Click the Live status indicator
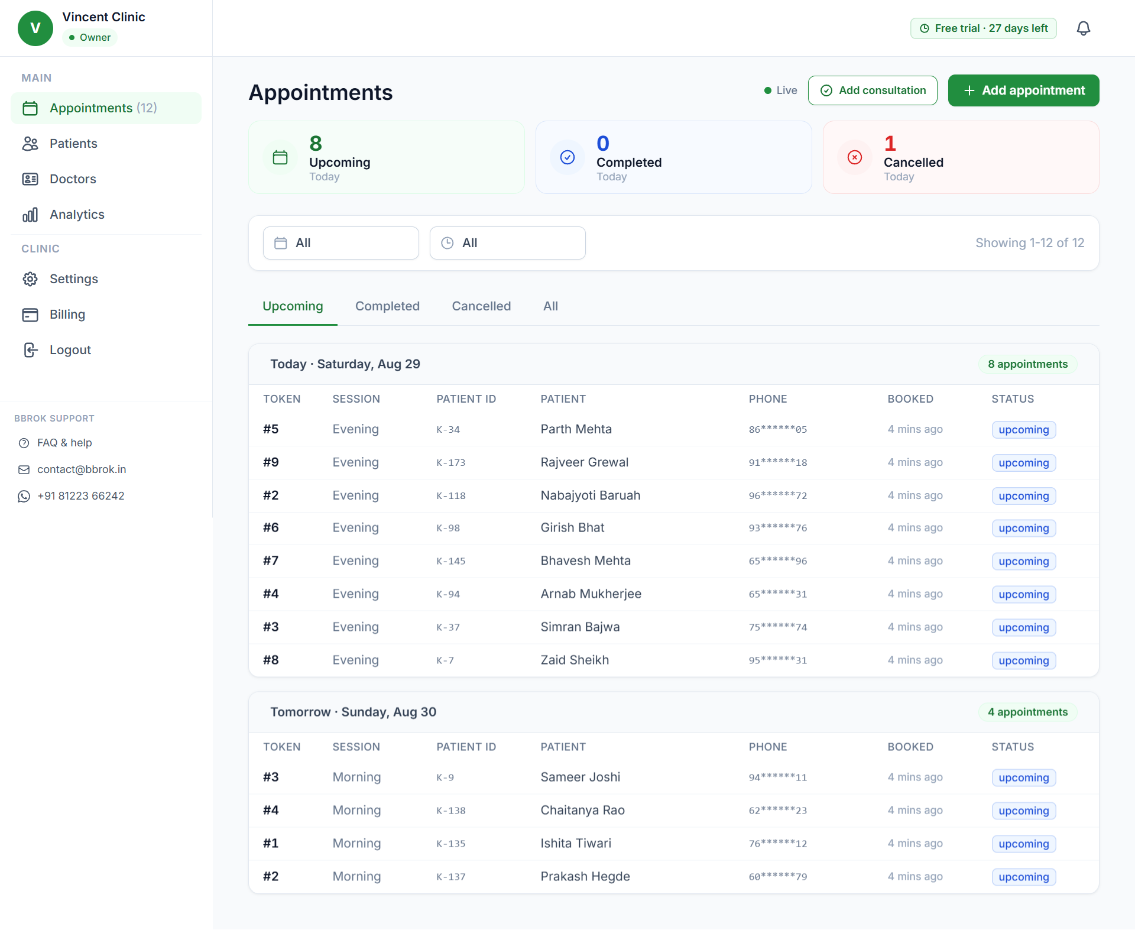Image resolution: width=1135 pixels, height=930 pixels. (780, 90)
